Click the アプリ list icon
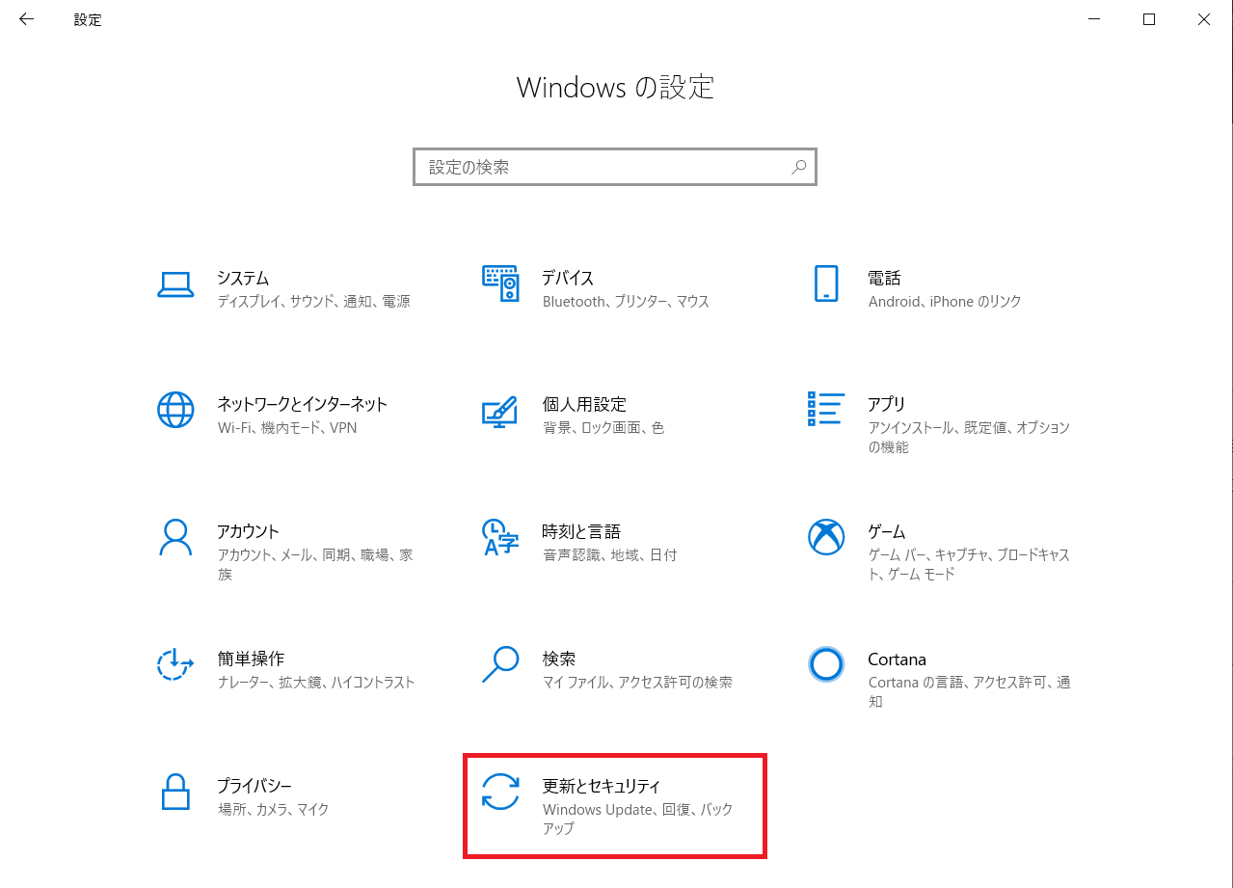 pos(826,409)
